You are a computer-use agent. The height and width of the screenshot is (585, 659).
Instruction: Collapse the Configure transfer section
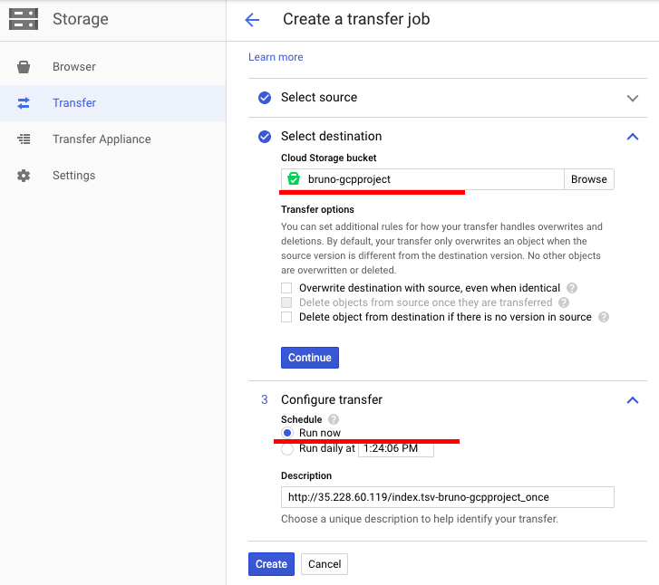coord(633,400)
